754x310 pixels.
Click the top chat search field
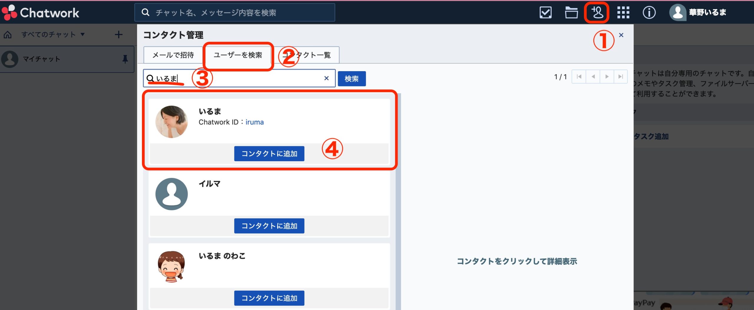click(234, 13)
